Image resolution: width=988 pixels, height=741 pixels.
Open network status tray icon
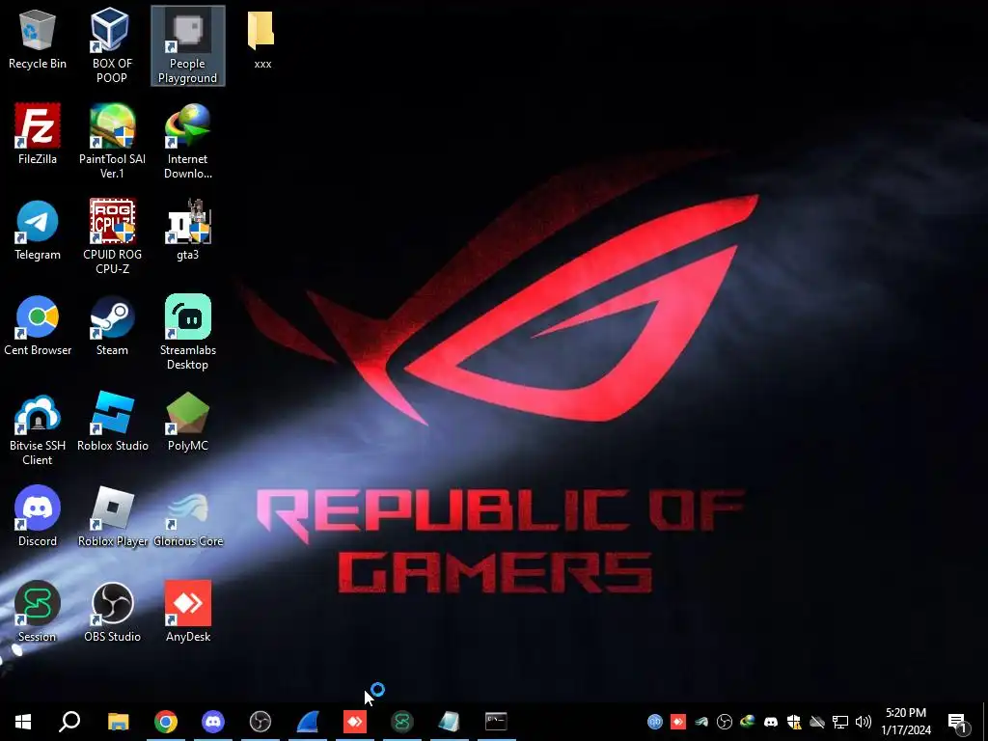pos(840,722)
